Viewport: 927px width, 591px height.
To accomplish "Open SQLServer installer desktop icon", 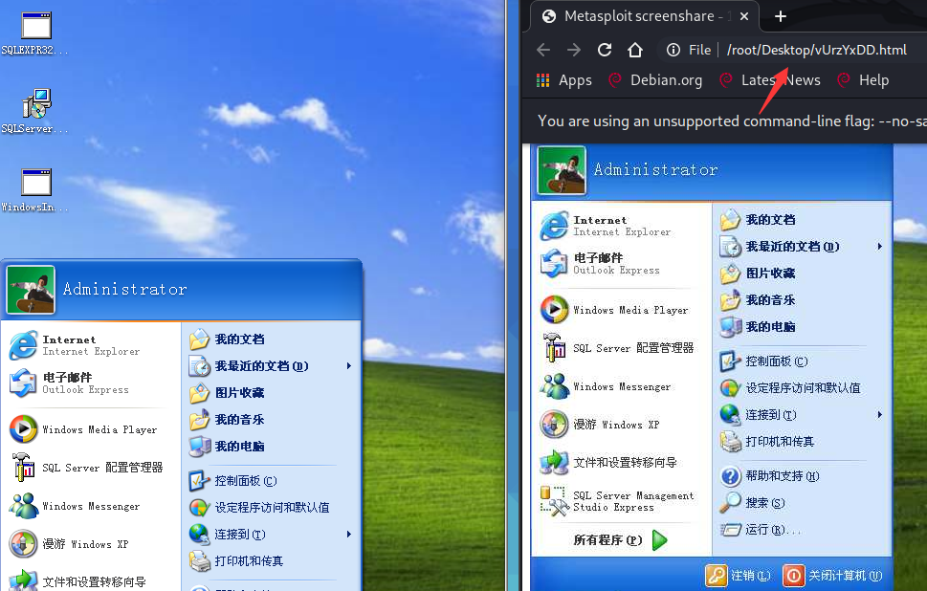I will pyautogui.click(x=35, y=111).
